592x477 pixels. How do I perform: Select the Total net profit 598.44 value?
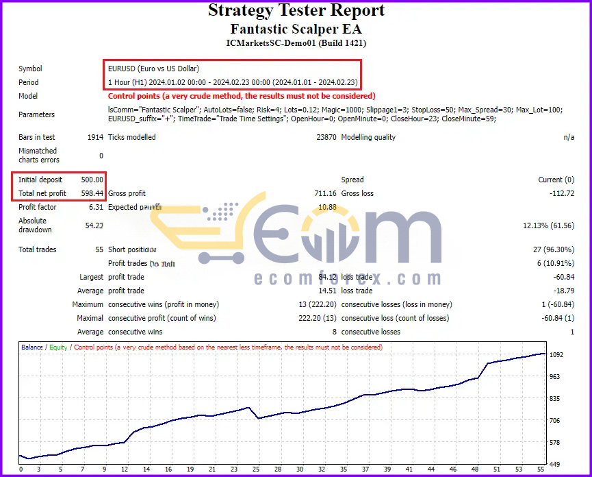click(x=92, y=193)
